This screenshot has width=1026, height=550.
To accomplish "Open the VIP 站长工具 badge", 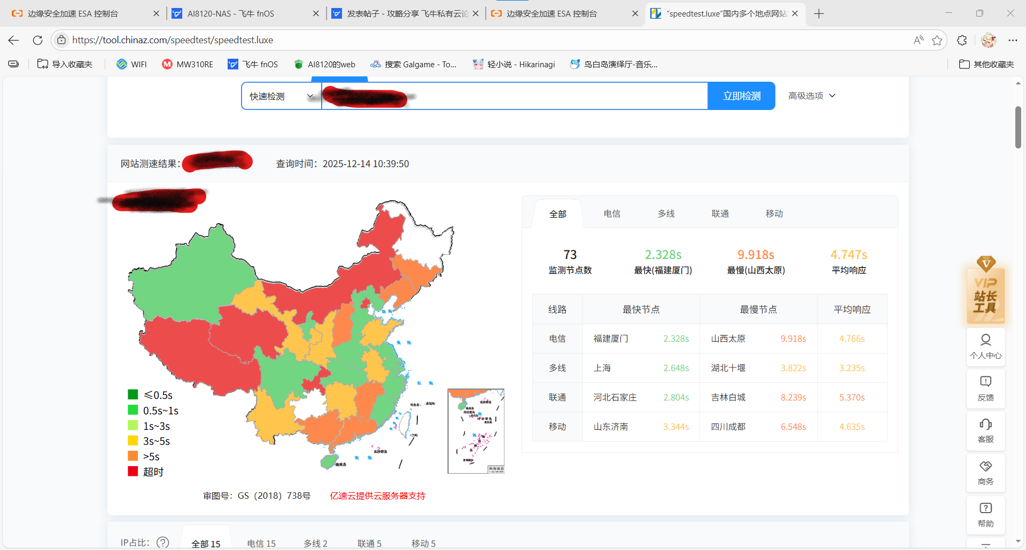I will pyautogui.click(x=985, y=292).
